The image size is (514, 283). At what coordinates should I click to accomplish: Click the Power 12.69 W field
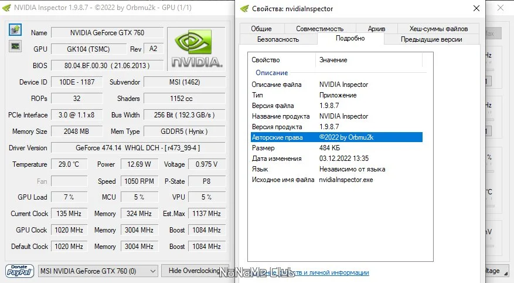(x=139, y=164)
